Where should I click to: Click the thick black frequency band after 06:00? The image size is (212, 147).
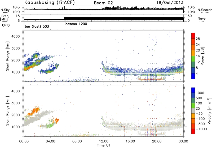pos(123,19)
